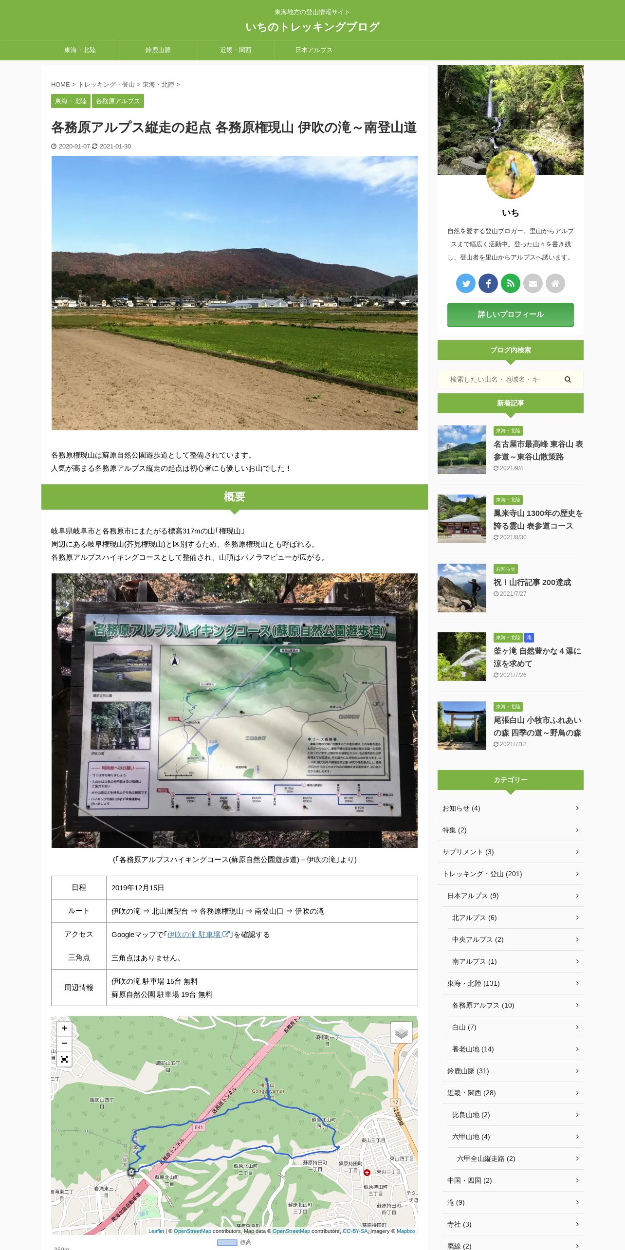Expand the 東海・北陸 (131) category

pyautogui.click(x=513, y=983)
